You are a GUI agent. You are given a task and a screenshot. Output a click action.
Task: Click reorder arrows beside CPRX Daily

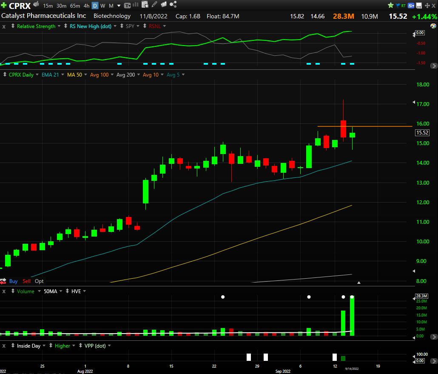click(5, 74)
